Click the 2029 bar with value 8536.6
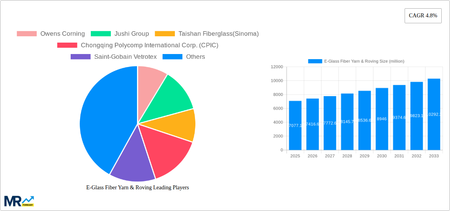450x211 pixels. pos(364,120)
